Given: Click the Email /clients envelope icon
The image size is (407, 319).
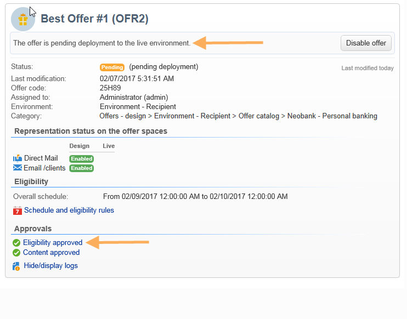Looking at the screenshot, I should (x=18, y=168).
